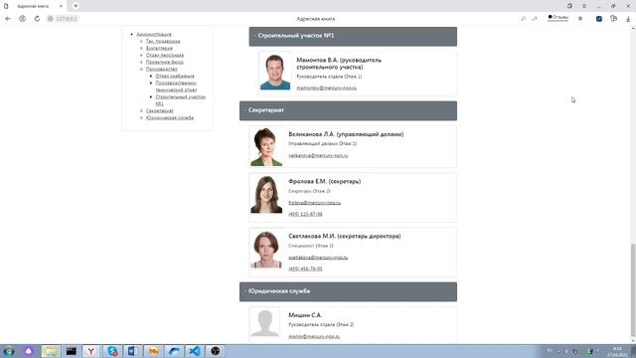Switch to Yandex Browser in the taskbar
Screen dimensions: 636x358
click(91, 351)
